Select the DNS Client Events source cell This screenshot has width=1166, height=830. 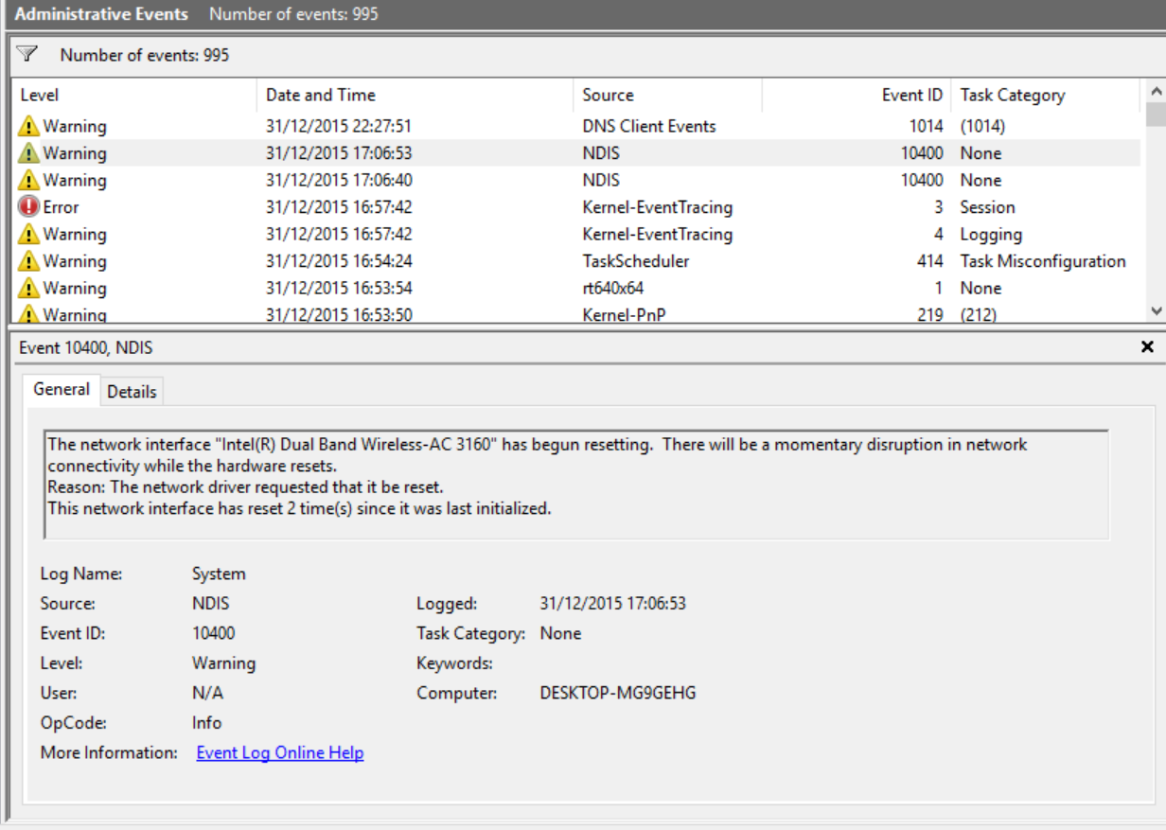pos(649,126)
